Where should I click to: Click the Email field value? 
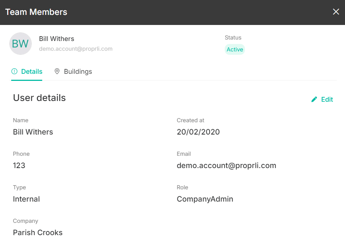pos(226,165)
